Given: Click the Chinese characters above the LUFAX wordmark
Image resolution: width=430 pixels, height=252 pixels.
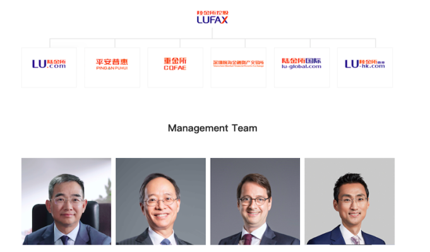Looking at the screenshot, I should tap(212, 13).
